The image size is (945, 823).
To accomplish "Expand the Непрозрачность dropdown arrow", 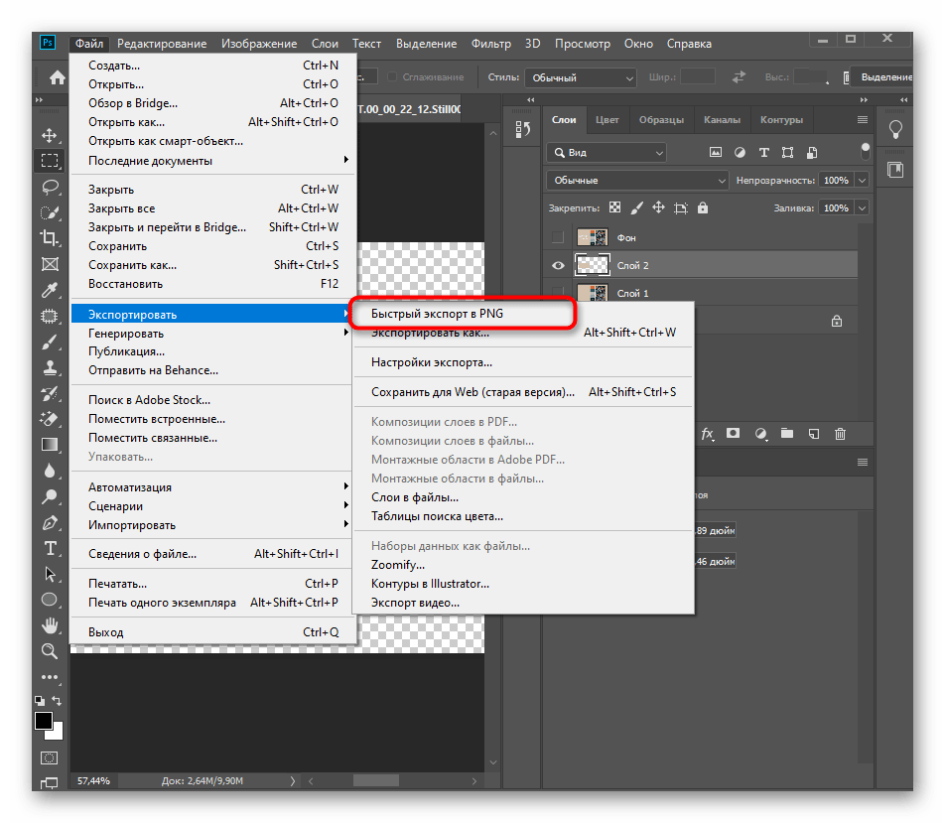I will pyautogui.click(x=863, y=181).
